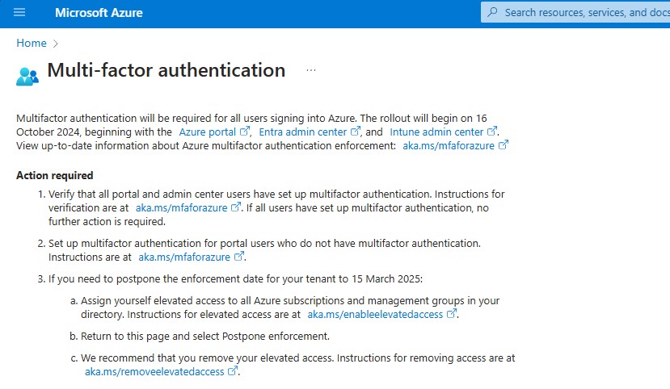This screenshot has height=389, width=670.
Task: Click external-link icon after Intune admin center
Action: tap(492, 131)
